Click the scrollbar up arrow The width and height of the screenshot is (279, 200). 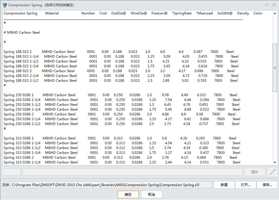(275, 13)
